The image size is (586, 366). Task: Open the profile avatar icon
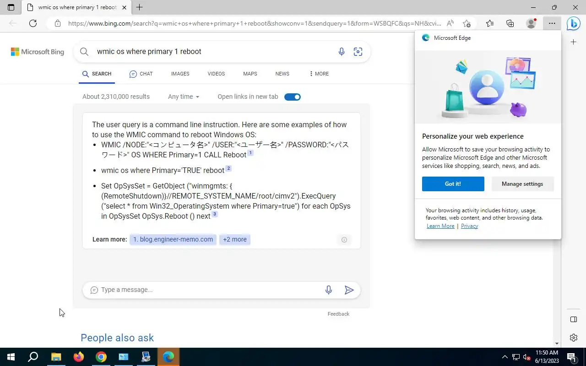point(531,23)
